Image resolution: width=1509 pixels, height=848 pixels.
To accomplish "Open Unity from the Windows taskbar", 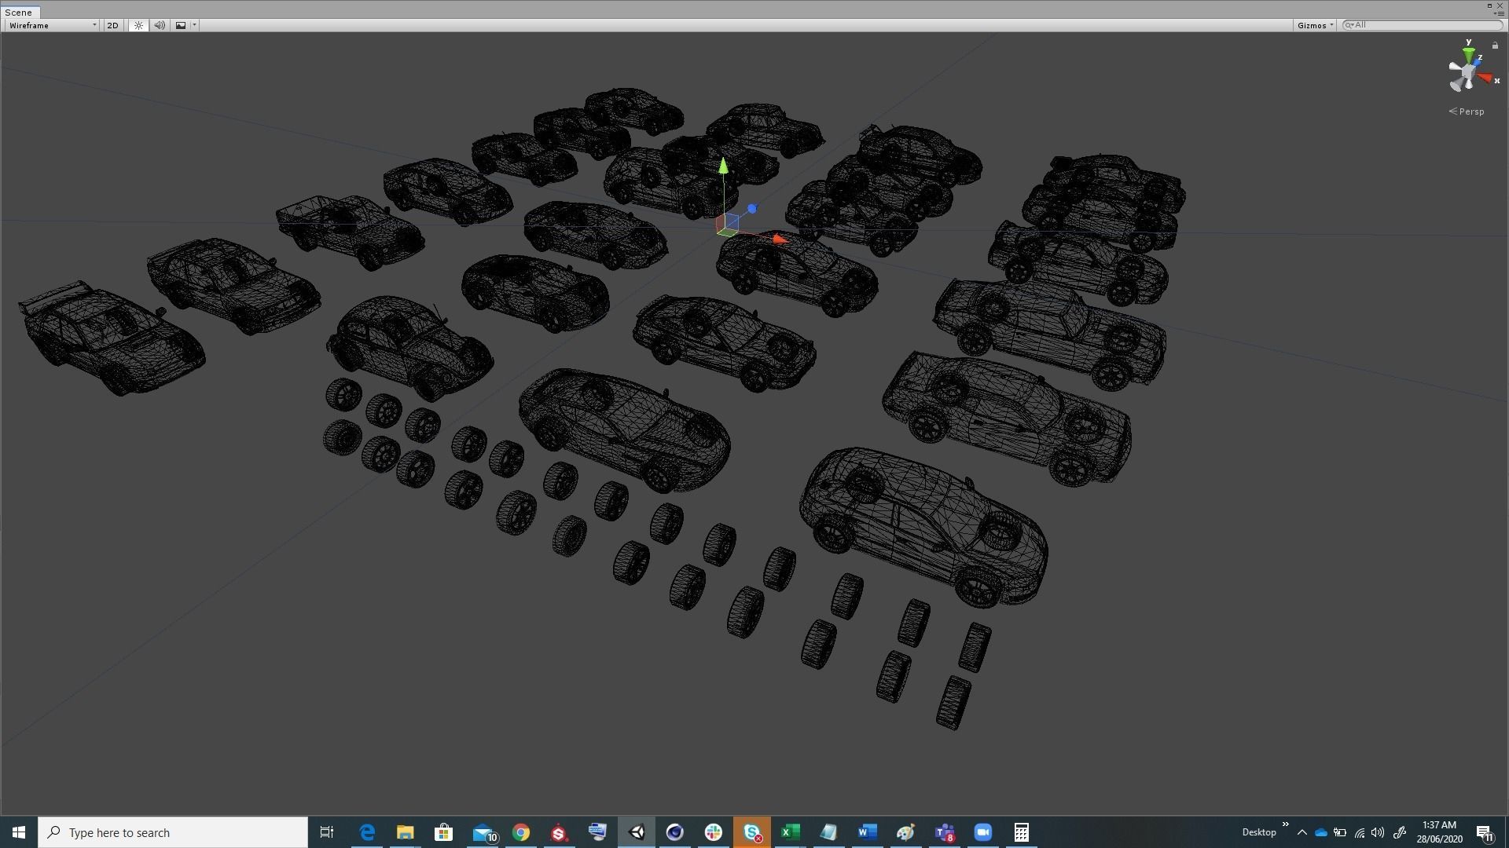I will coord(637,832).
